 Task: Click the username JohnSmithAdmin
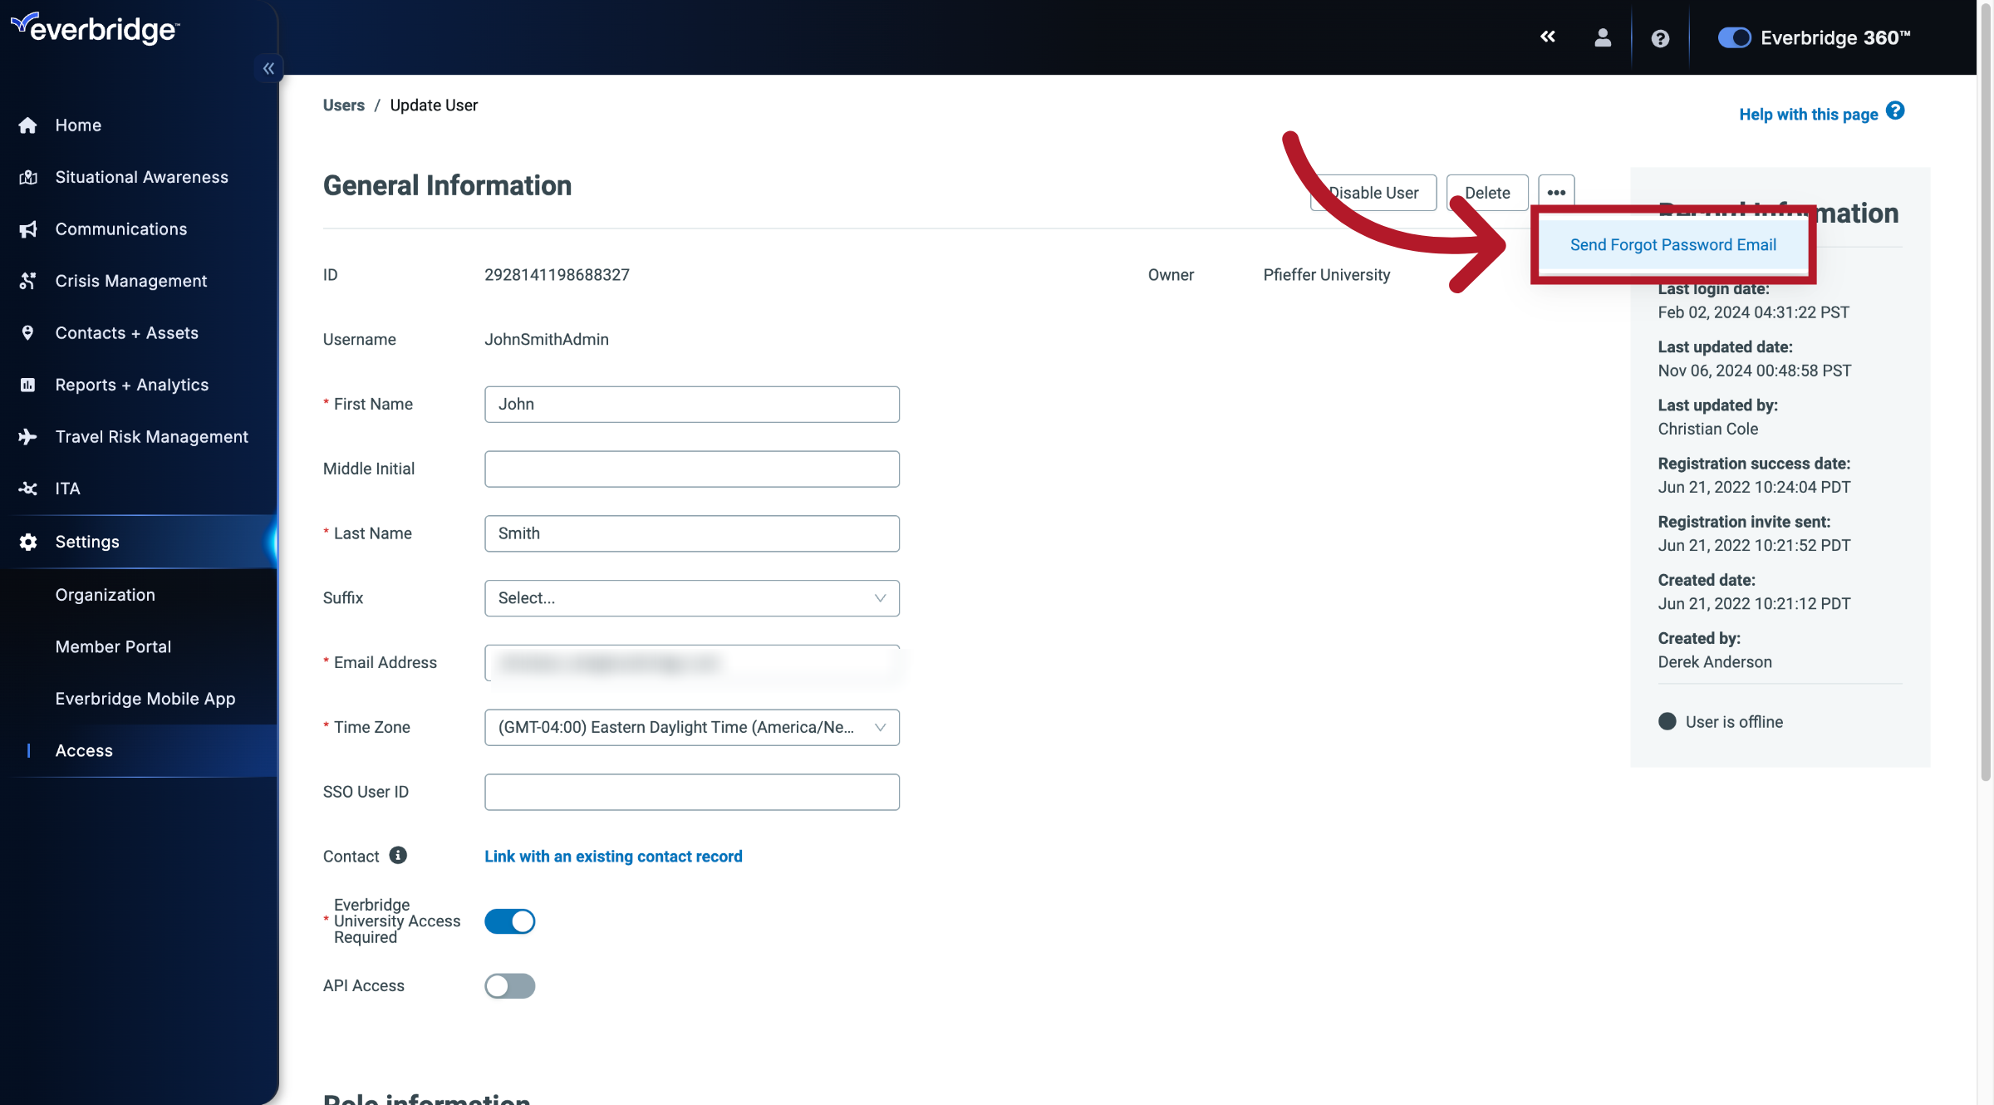[547, 340]
